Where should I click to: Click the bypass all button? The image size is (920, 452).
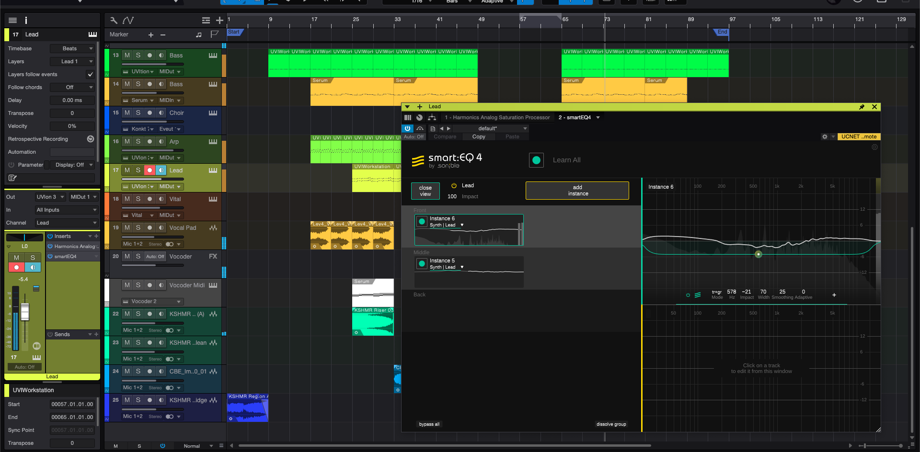click(x=429, y=424)
